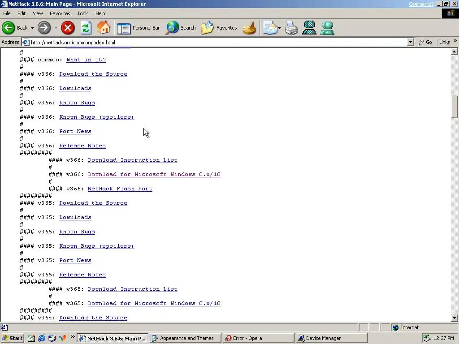Screen dimensions: 459x344
Task: Stop loading with the red X button
Action: [x=68, y=28]
